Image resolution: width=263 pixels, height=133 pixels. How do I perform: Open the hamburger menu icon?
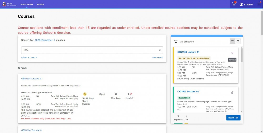click(259, 4)
